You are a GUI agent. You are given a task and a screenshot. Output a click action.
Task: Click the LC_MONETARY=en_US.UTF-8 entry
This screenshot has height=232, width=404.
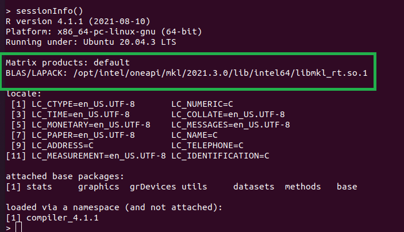[90, 125]
